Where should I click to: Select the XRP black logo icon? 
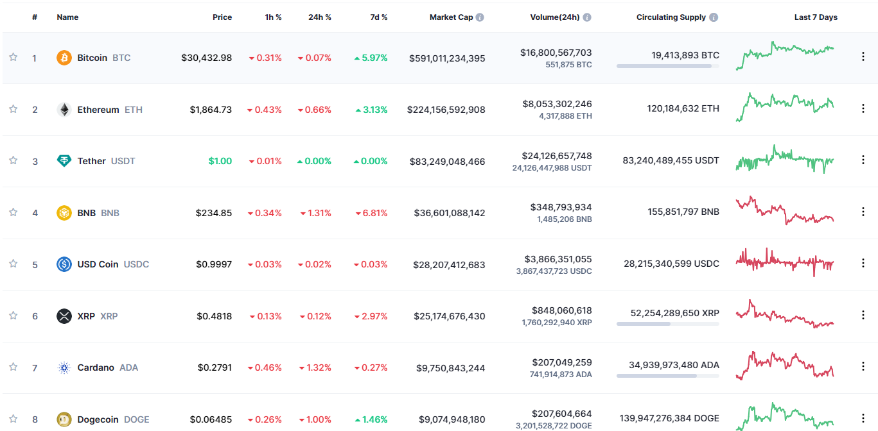pos(63,316)
